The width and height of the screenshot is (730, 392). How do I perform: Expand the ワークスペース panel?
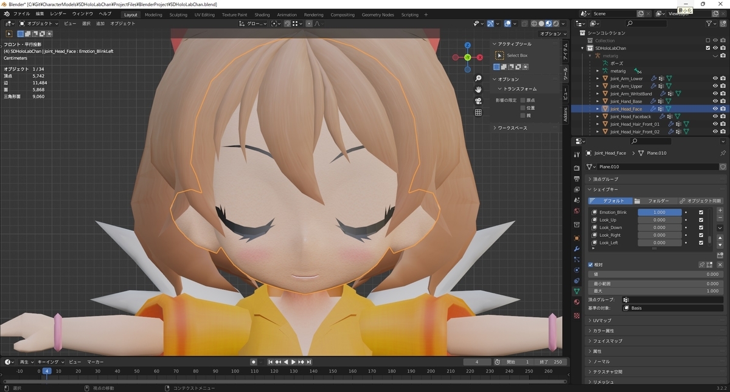526,128
